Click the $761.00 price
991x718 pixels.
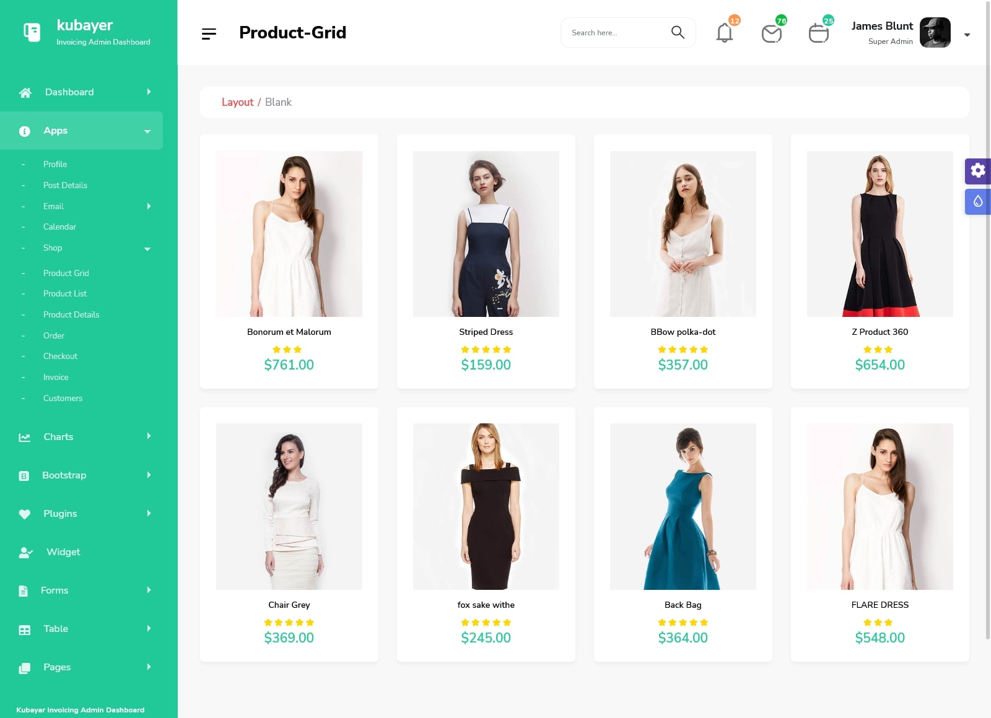[289, 365]
